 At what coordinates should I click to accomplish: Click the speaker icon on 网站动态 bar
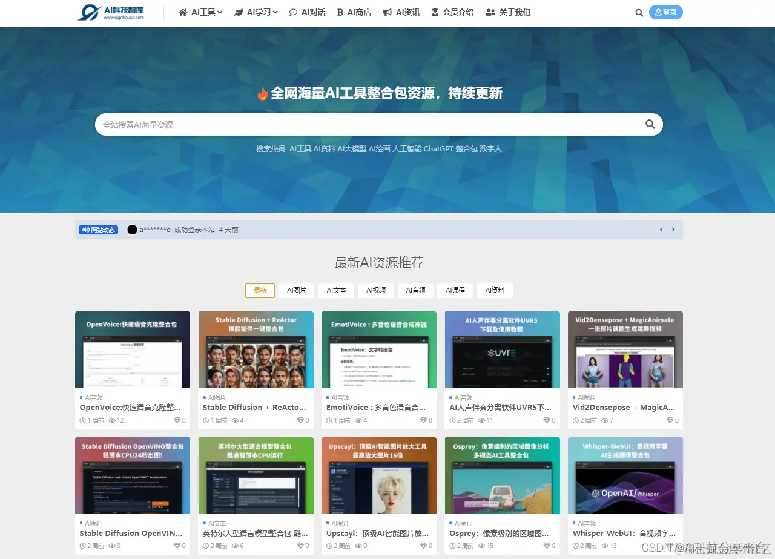click(x=85, y=230)
